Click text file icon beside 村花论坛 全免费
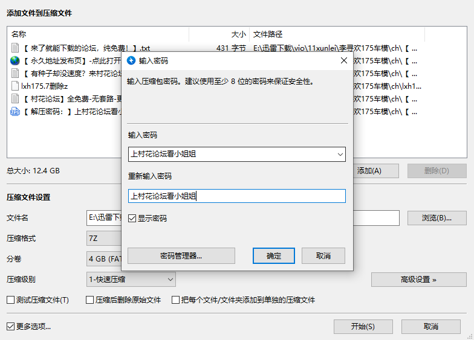This screenshot has height=340, width=474. pyautogui.click(x=15, y=98)
